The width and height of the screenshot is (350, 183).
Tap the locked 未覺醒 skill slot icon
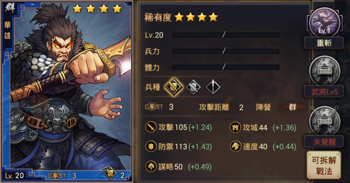point(324,121)
